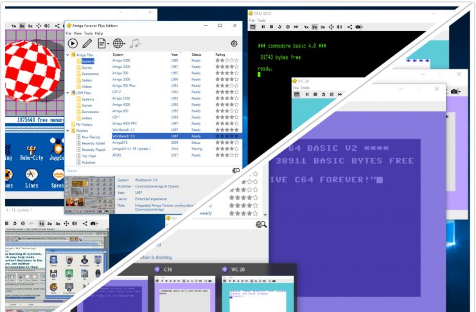Image resolution: width=476 pixels, height=312 pixels.
Task: Click share icon in top-left Amiga window toolbar
Action: [57, 26]
